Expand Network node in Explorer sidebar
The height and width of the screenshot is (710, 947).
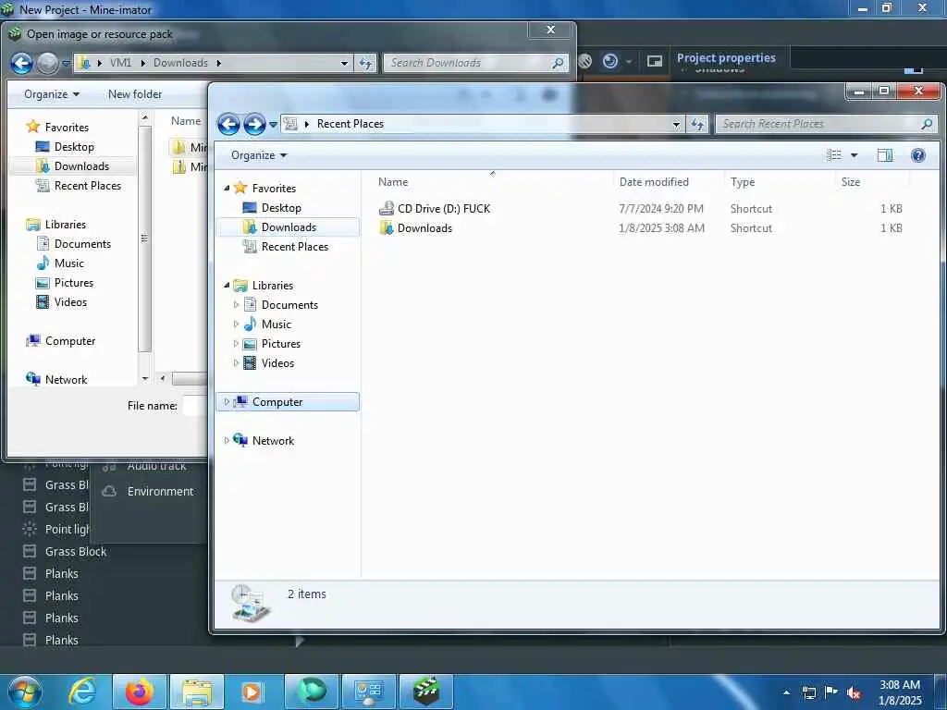[227, 441]
